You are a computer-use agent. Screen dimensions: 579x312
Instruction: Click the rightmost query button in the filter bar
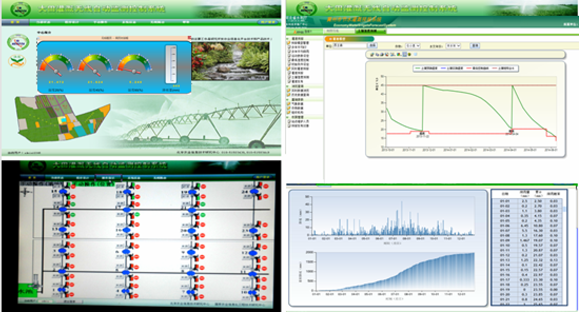[475, 46]
